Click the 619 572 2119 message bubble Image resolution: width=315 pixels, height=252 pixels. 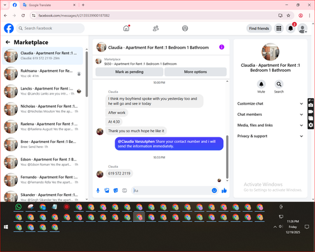119,173
